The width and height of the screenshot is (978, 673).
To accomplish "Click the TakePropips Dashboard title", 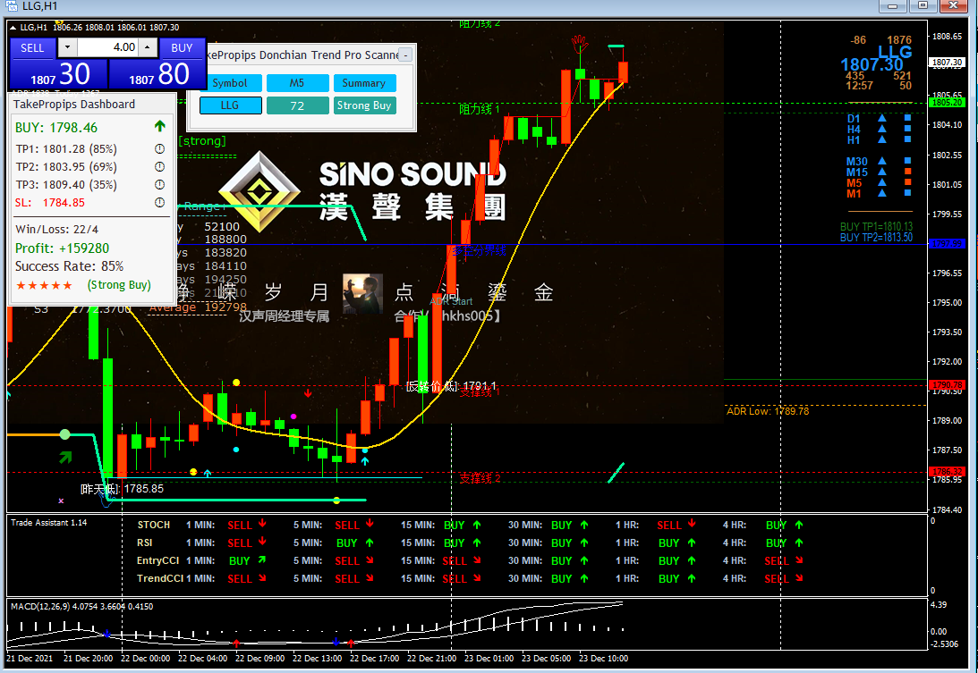I will [x=74, y=104].
